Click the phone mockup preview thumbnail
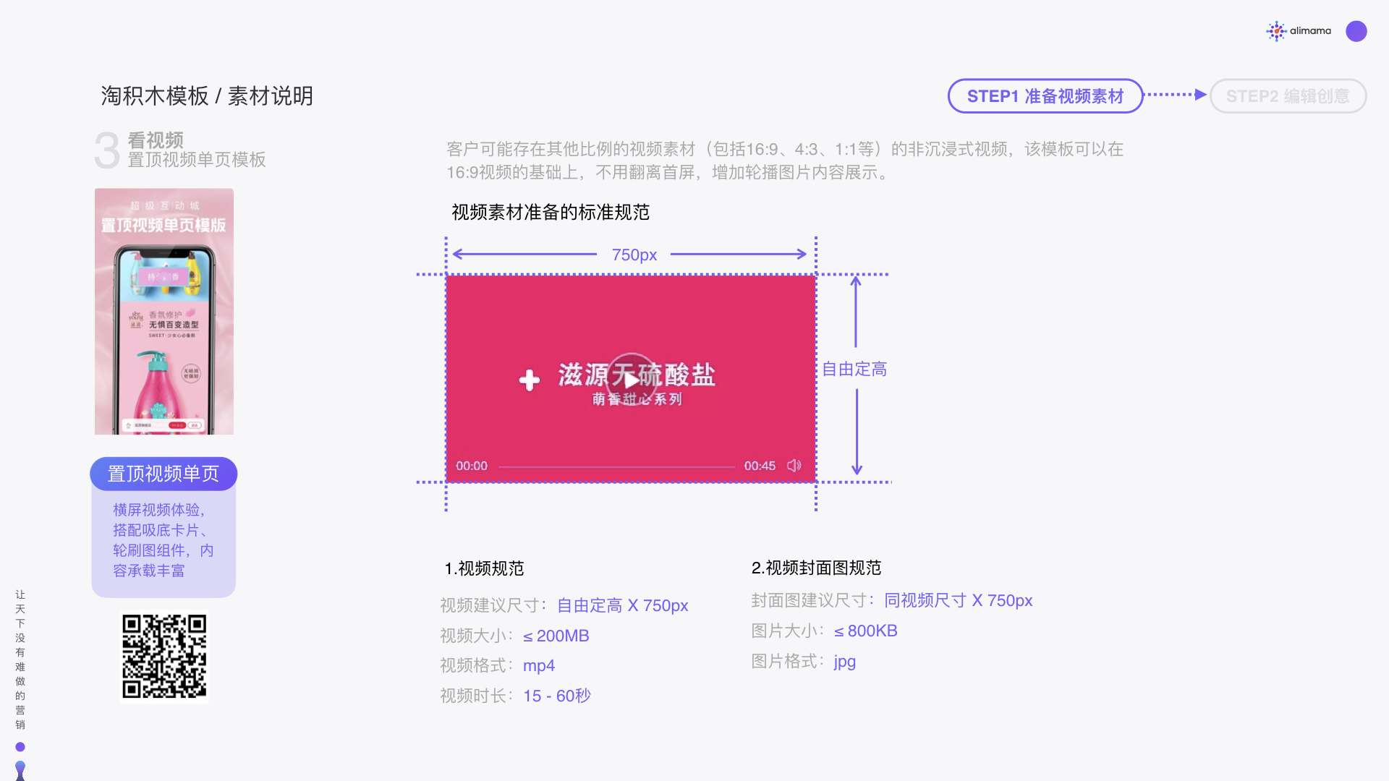This screenshot has width=1389, height=781. click(163, 311)
